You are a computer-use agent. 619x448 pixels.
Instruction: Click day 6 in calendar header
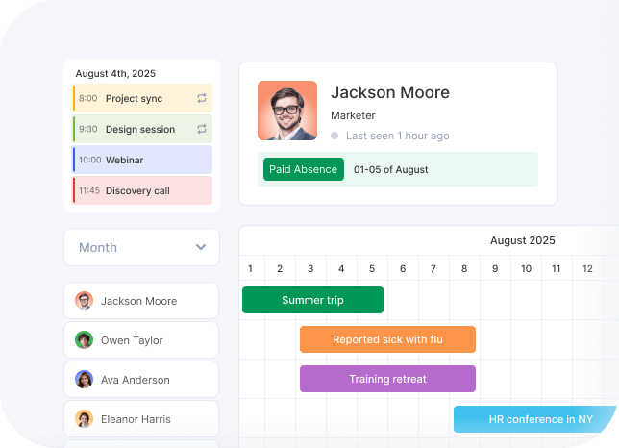click(403, 269)
